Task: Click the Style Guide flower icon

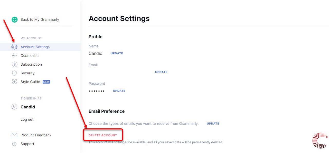Action: point(15,82)
